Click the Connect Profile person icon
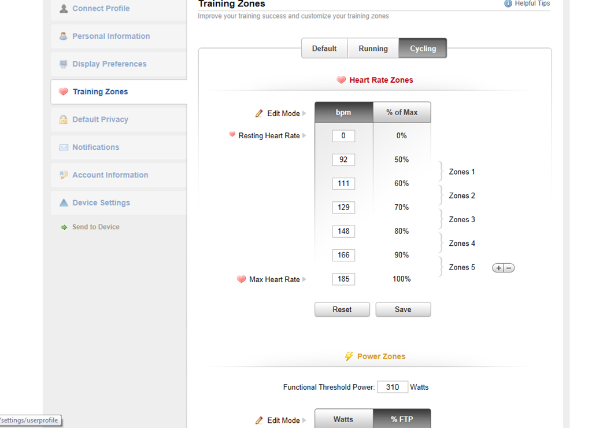This screenshot has width=592, height=428. pos(64,8)
